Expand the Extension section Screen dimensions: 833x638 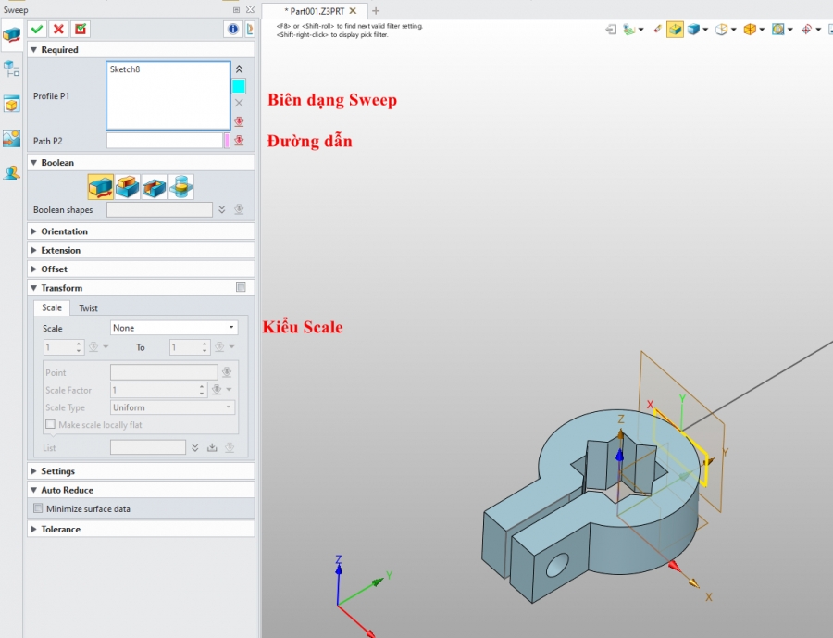pyautogui.click(x=34, y=250)
